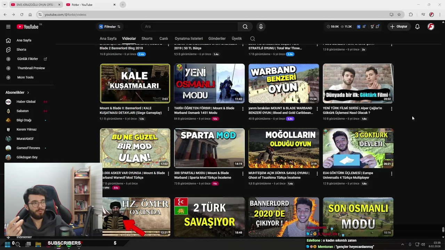The height and width of the screenshot is (250, 445).
Task: Open the Chrome home page icon
Action: point(30,15)
